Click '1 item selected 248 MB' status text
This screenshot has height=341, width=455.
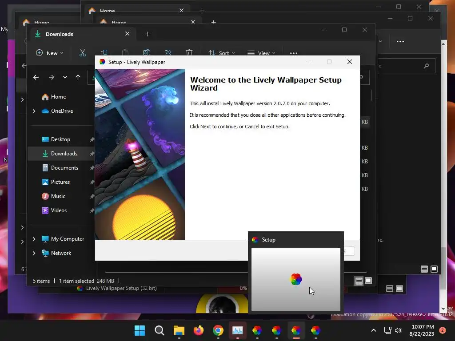[x=87, y=281]
